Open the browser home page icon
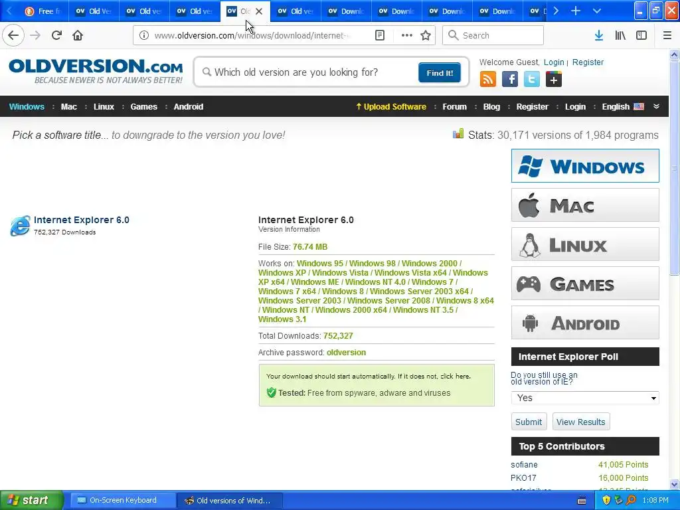Screen dimensions: 680x510 (x=78, y=35)
